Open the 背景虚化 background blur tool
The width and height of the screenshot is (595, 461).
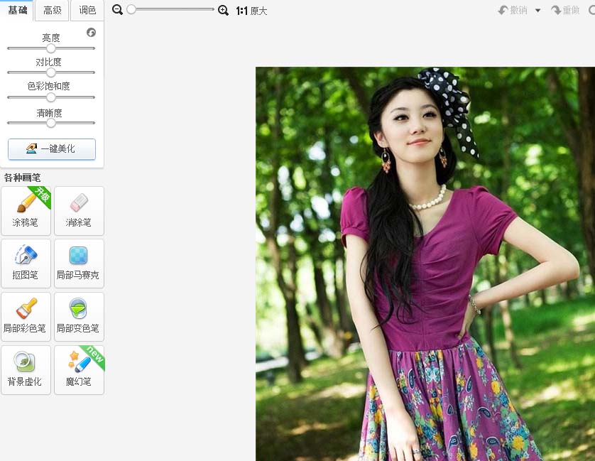tap(26, 370)
